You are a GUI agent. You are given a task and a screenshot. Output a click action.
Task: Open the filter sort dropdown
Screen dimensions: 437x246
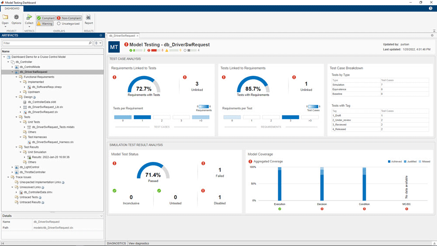(x=98, y=43)
